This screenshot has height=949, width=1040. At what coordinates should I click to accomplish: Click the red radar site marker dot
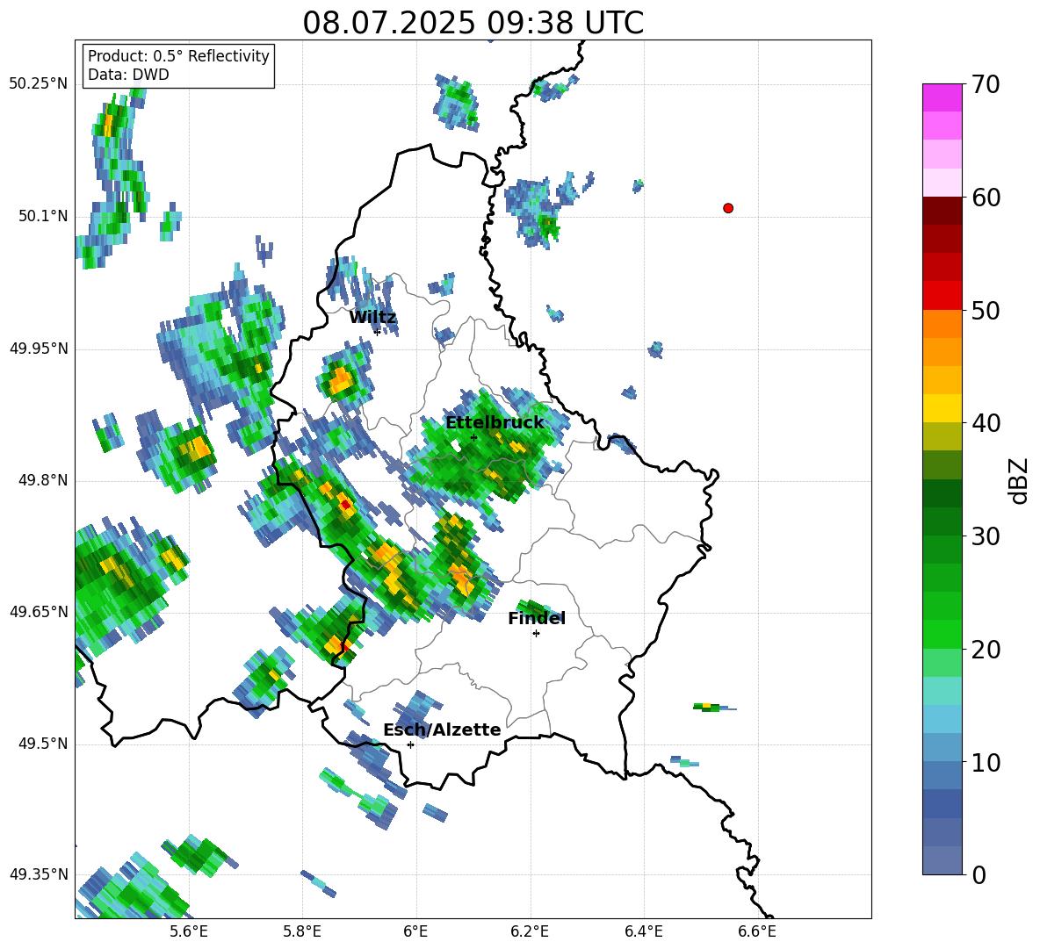[x=727, y=208]
